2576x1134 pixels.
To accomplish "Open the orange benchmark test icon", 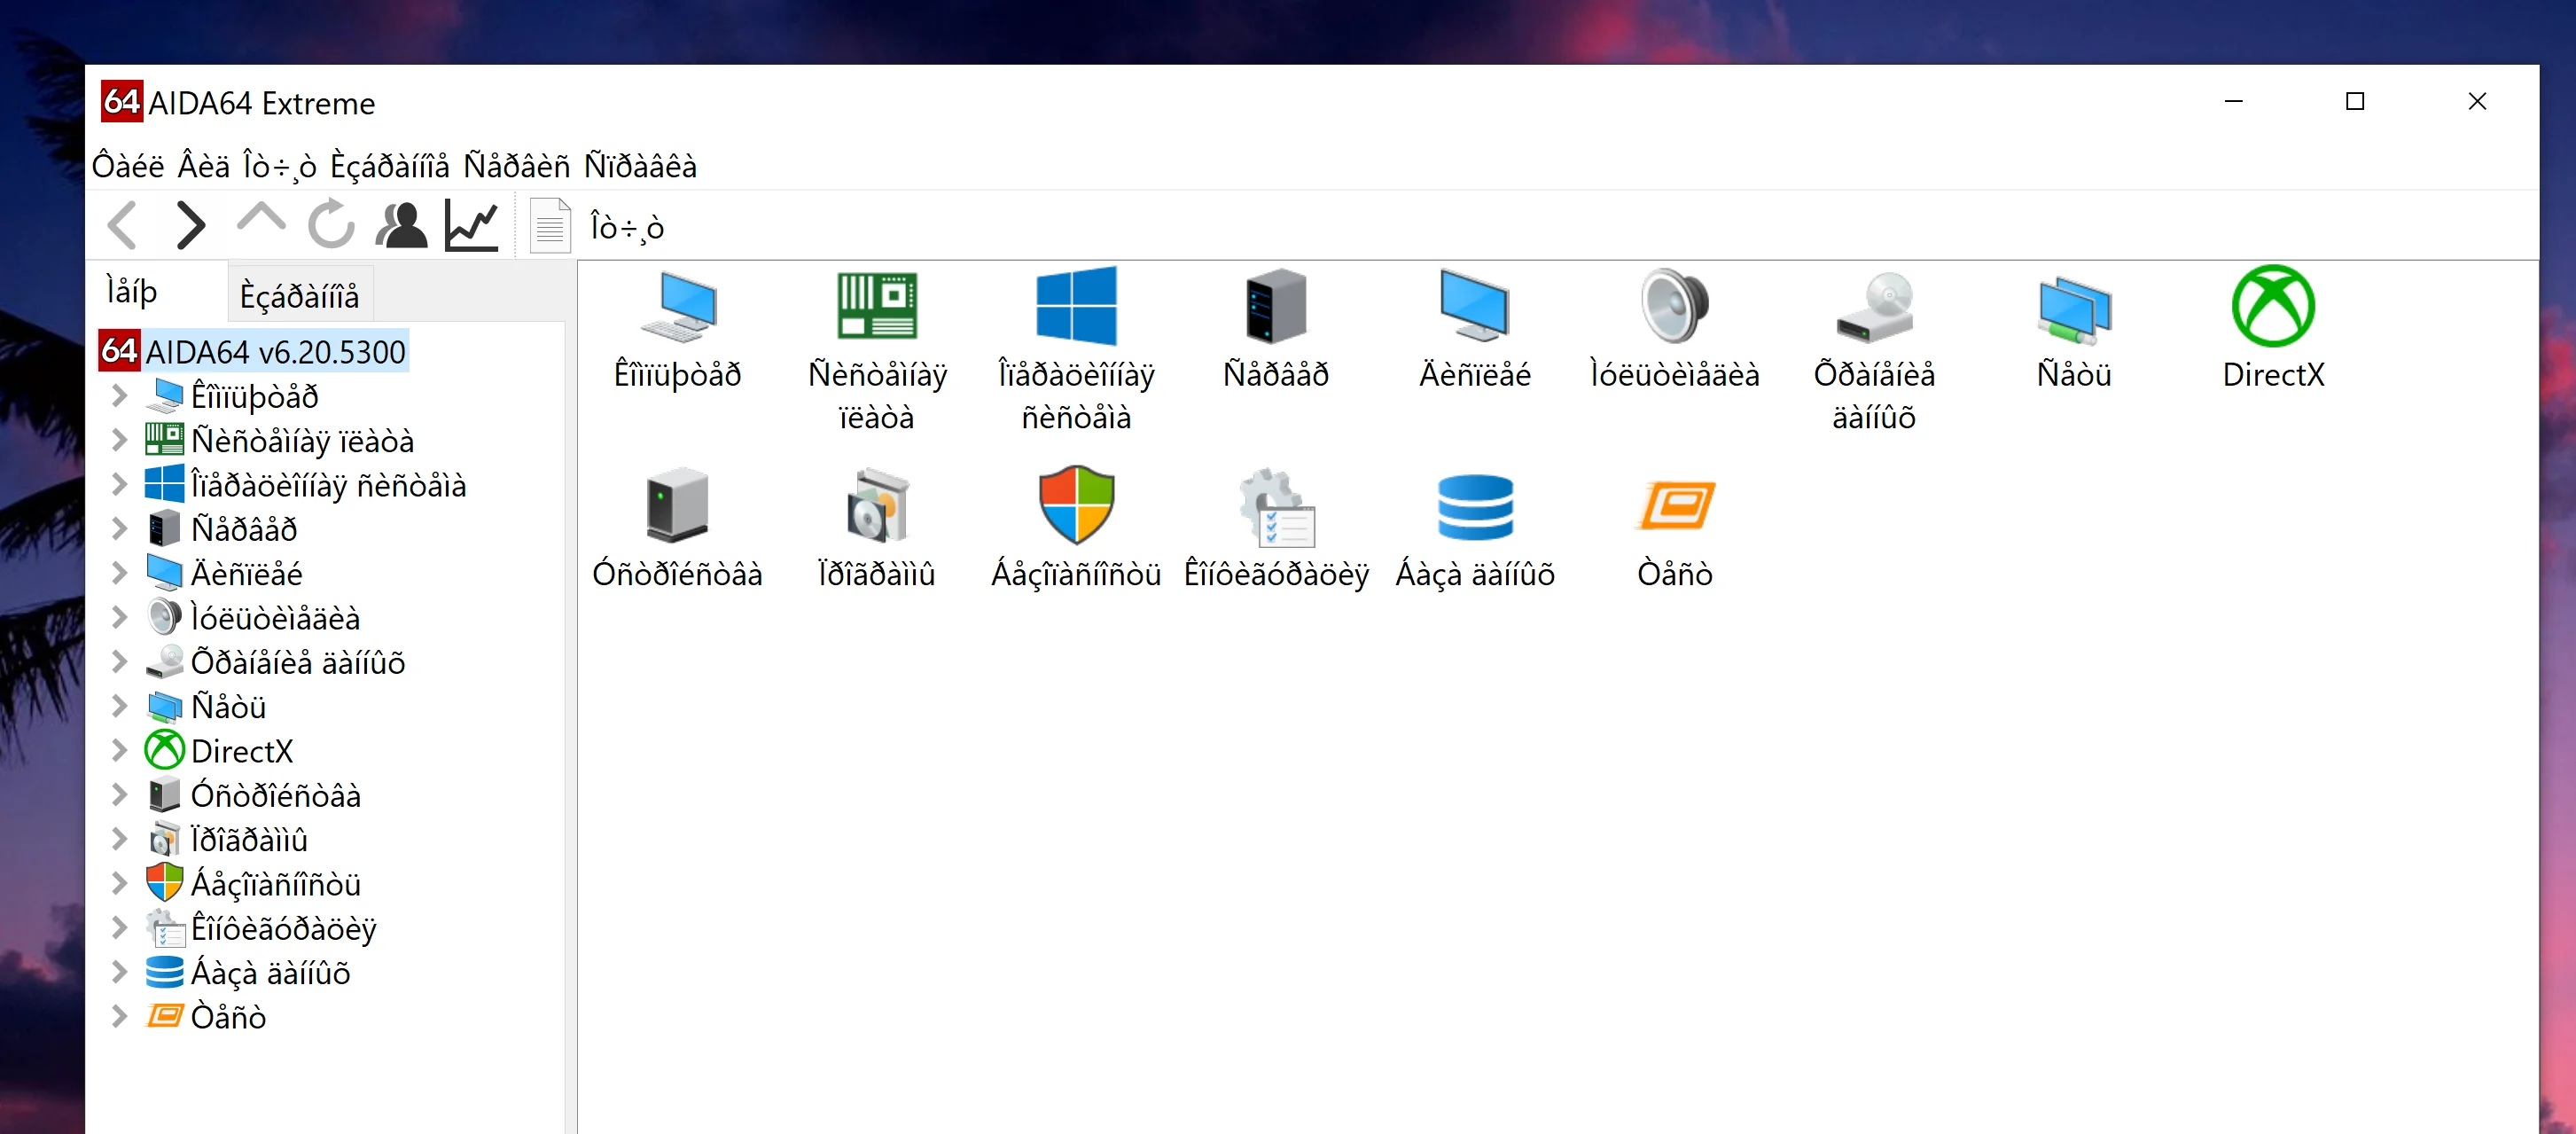I will (1674, 507).
